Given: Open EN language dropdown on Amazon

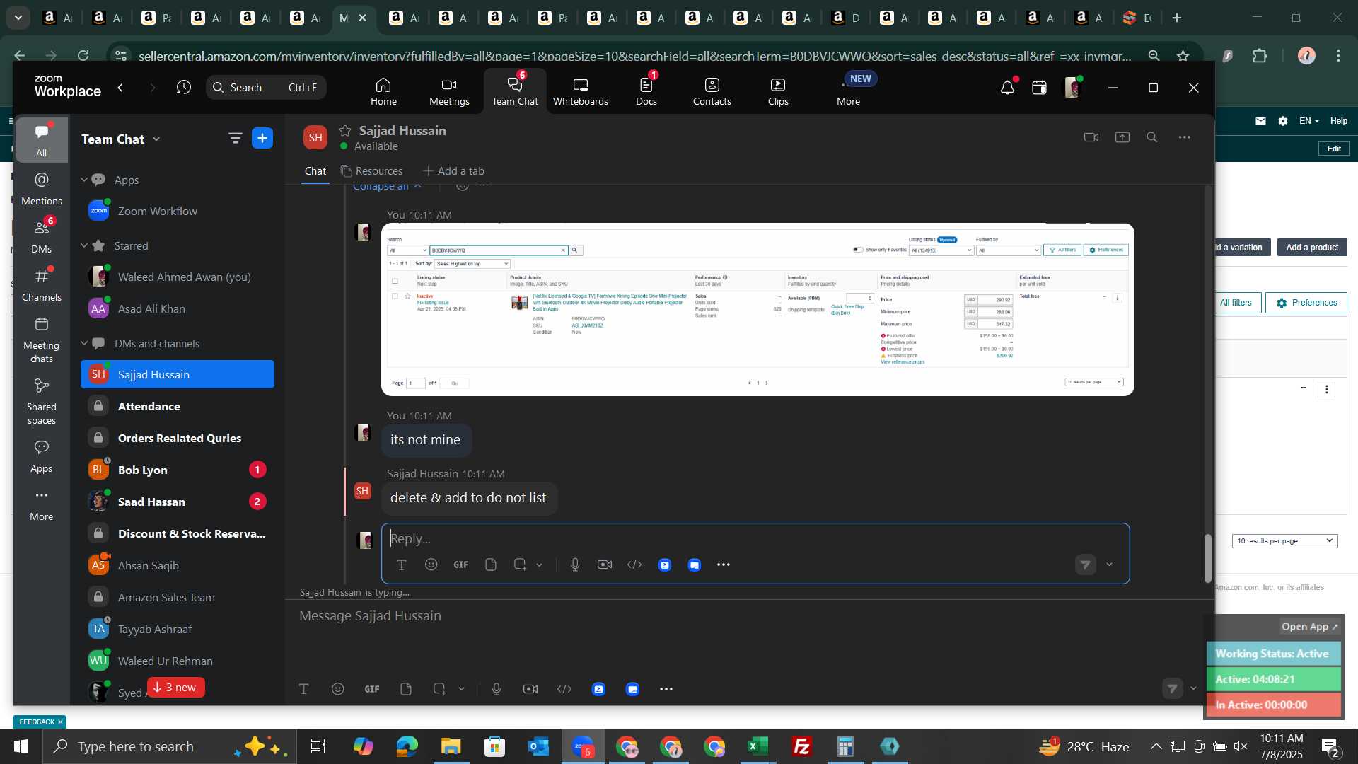Looking at the screenshot, I should tap(1309, 121).
